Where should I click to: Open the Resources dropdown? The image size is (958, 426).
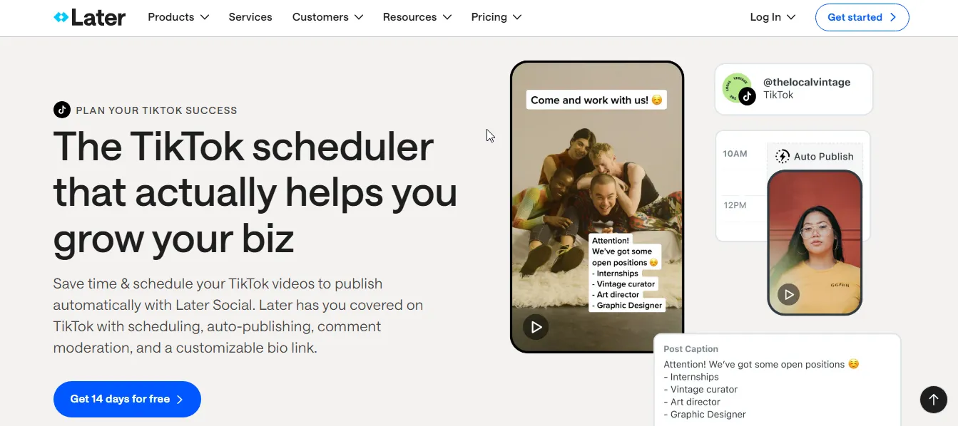417,17
